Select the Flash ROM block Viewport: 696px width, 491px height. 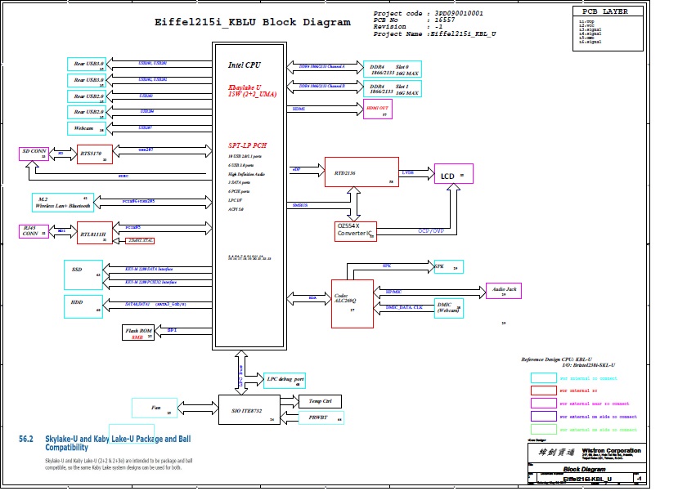tap(138, 332)
